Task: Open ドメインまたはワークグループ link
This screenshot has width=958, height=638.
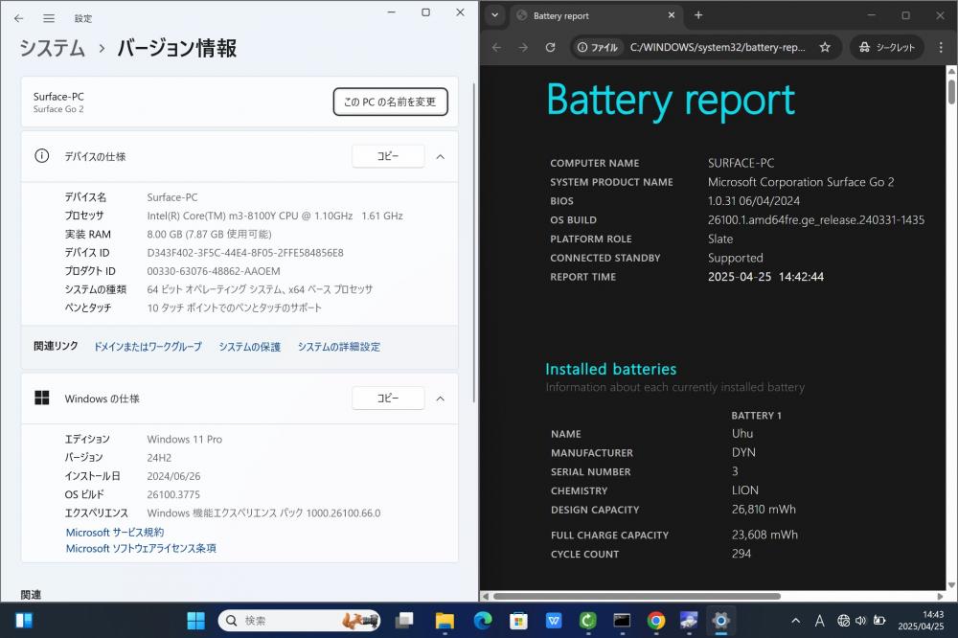Action: coord(148,347)
